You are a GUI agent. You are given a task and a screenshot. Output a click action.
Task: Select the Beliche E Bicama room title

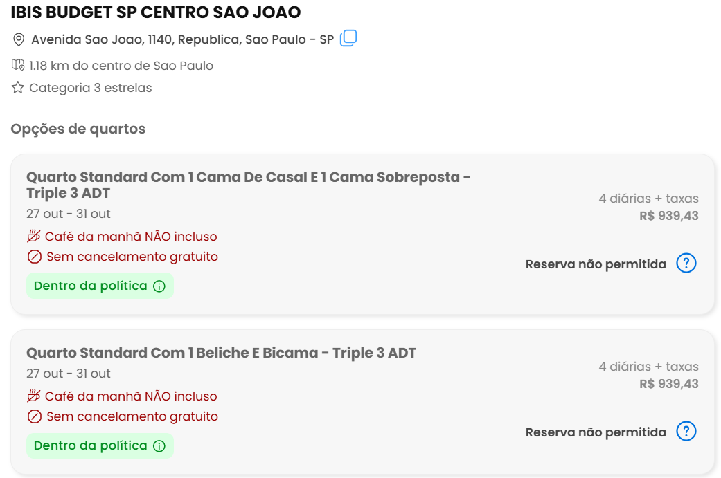pos(221,353)
